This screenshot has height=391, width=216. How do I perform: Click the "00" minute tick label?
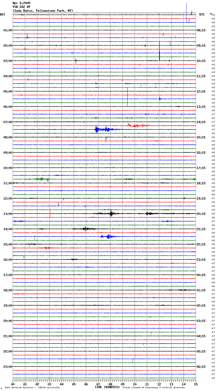13,384
